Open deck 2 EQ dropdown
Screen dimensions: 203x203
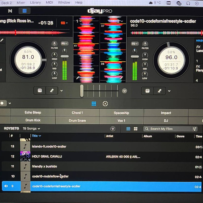click(x=135, y=43)
